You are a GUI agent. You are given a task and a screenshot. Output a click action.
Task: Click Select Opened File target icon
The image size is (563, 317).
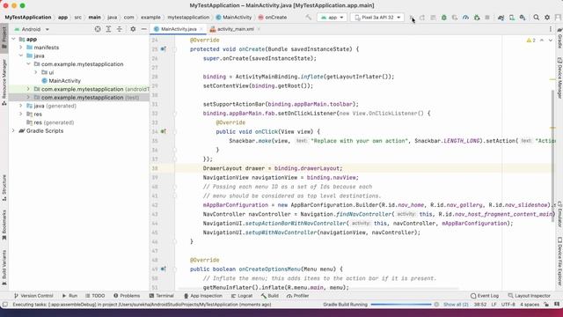[x=98, y=29]
